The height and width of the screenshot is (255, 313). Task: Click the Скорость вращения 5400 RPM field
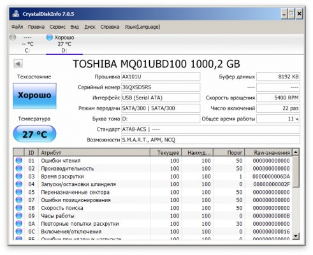click(279, 98)
